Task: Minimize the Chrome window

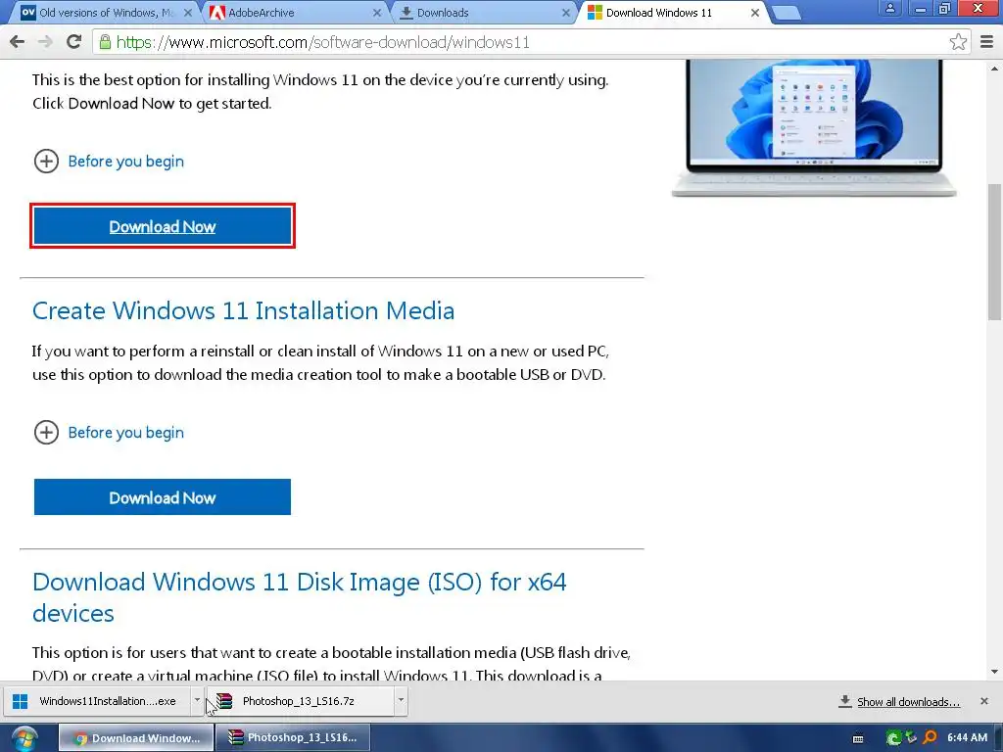Action: pyautogui.click(x=921, y=8)
